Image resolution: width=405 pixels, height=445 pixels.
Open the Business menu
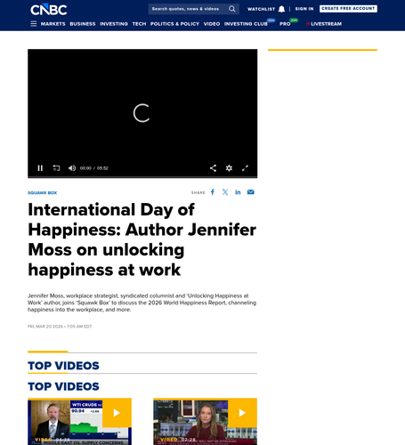click(83, 24)
